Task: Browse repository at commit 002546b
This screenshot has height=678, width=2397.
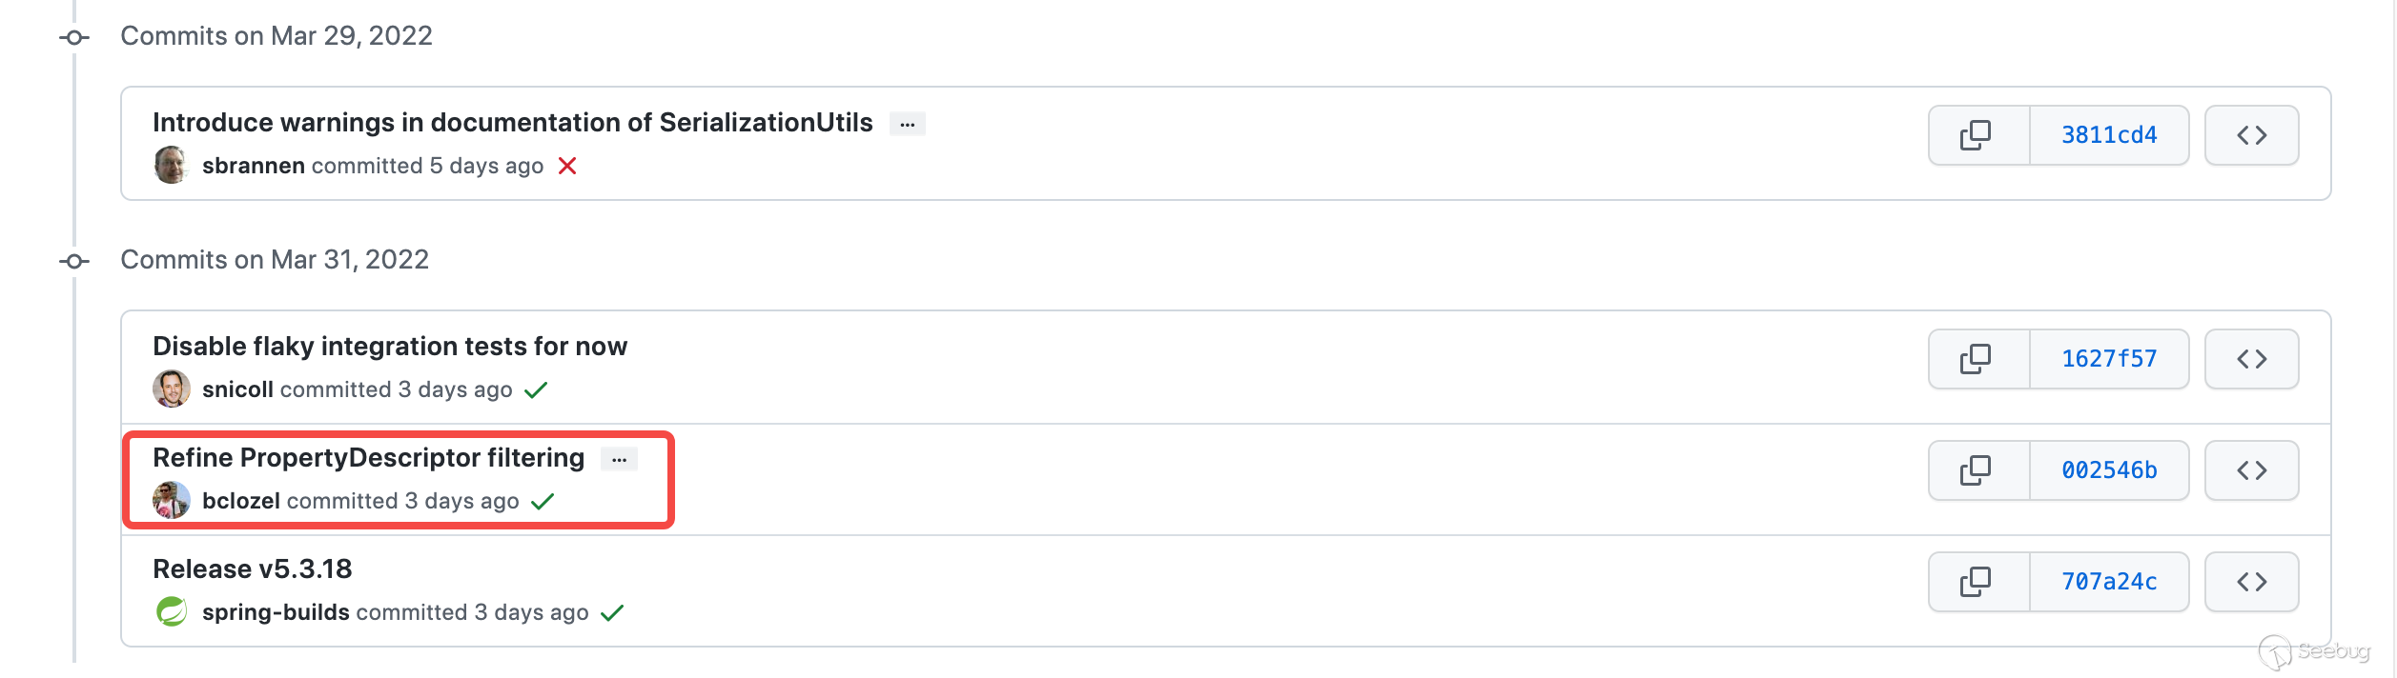Action: (2251, 470)
